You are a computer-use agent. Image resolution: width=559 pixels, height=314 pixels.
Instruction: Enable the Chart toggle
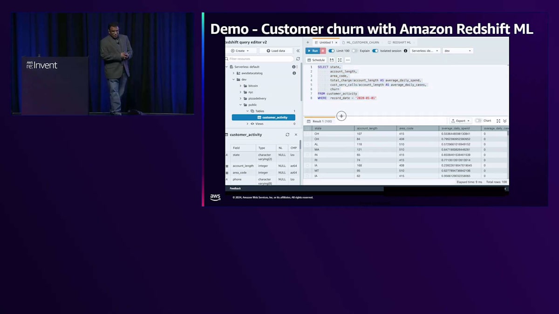pos(478,120)
